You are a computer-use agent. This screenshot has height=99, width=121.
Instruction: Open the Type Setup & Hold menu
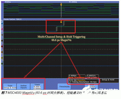tap(10, 86)
